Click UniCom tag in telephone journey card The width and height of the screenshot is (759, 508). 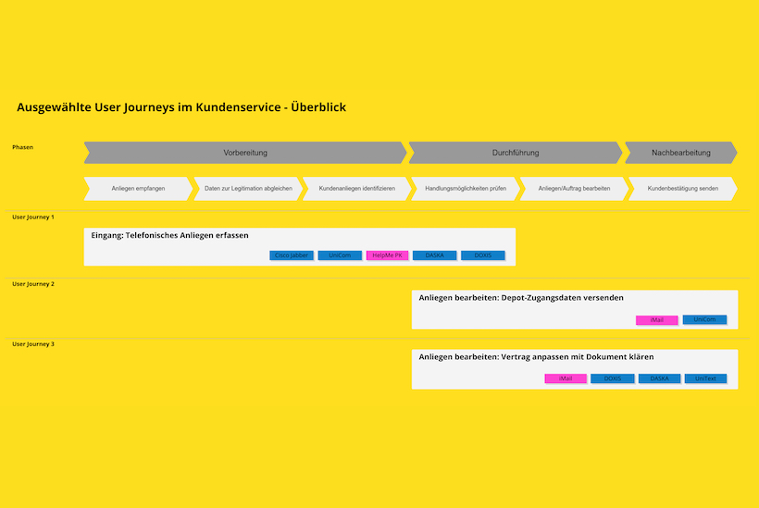point(340,255)
